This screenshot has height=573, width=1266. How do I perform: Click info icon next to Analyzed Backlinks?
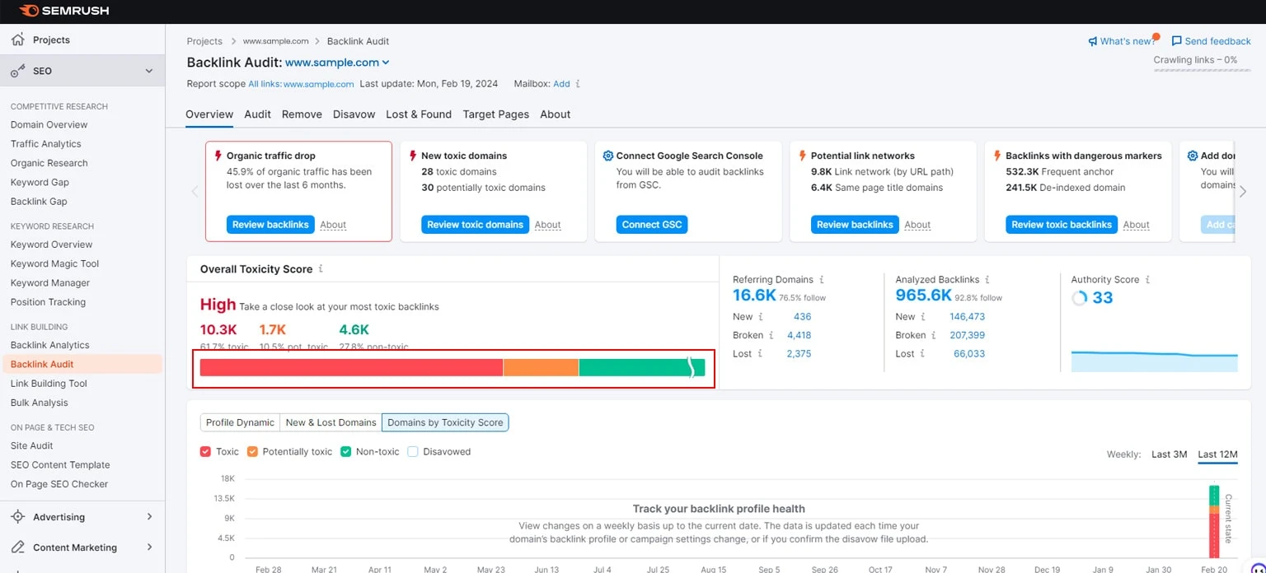pyautogui.click(x=987, y=280)
